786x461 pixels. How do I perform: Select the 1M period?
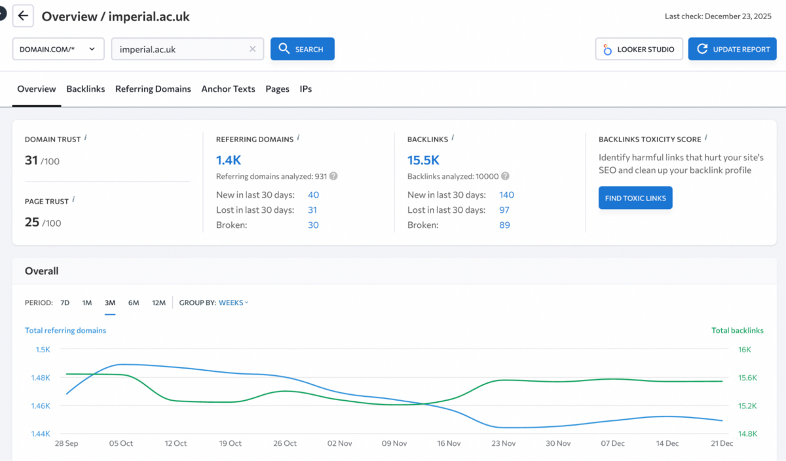click(x=87, y=303)
